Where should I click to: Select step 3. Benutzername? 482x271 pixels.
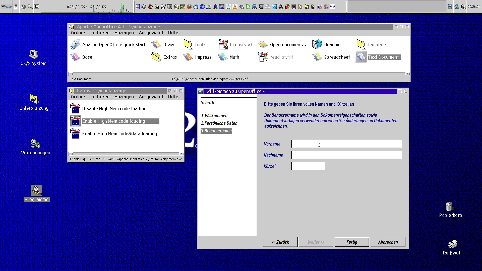(x=216, y=130)
